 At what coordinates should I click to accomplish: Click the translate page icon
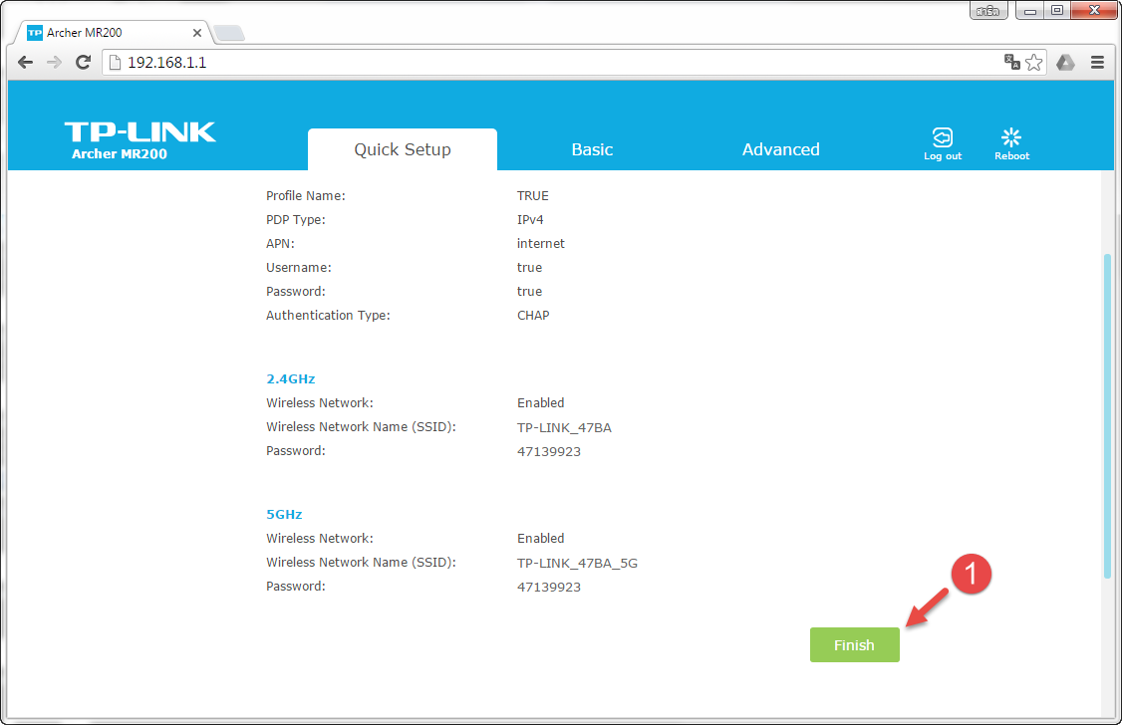(1011, 62)
